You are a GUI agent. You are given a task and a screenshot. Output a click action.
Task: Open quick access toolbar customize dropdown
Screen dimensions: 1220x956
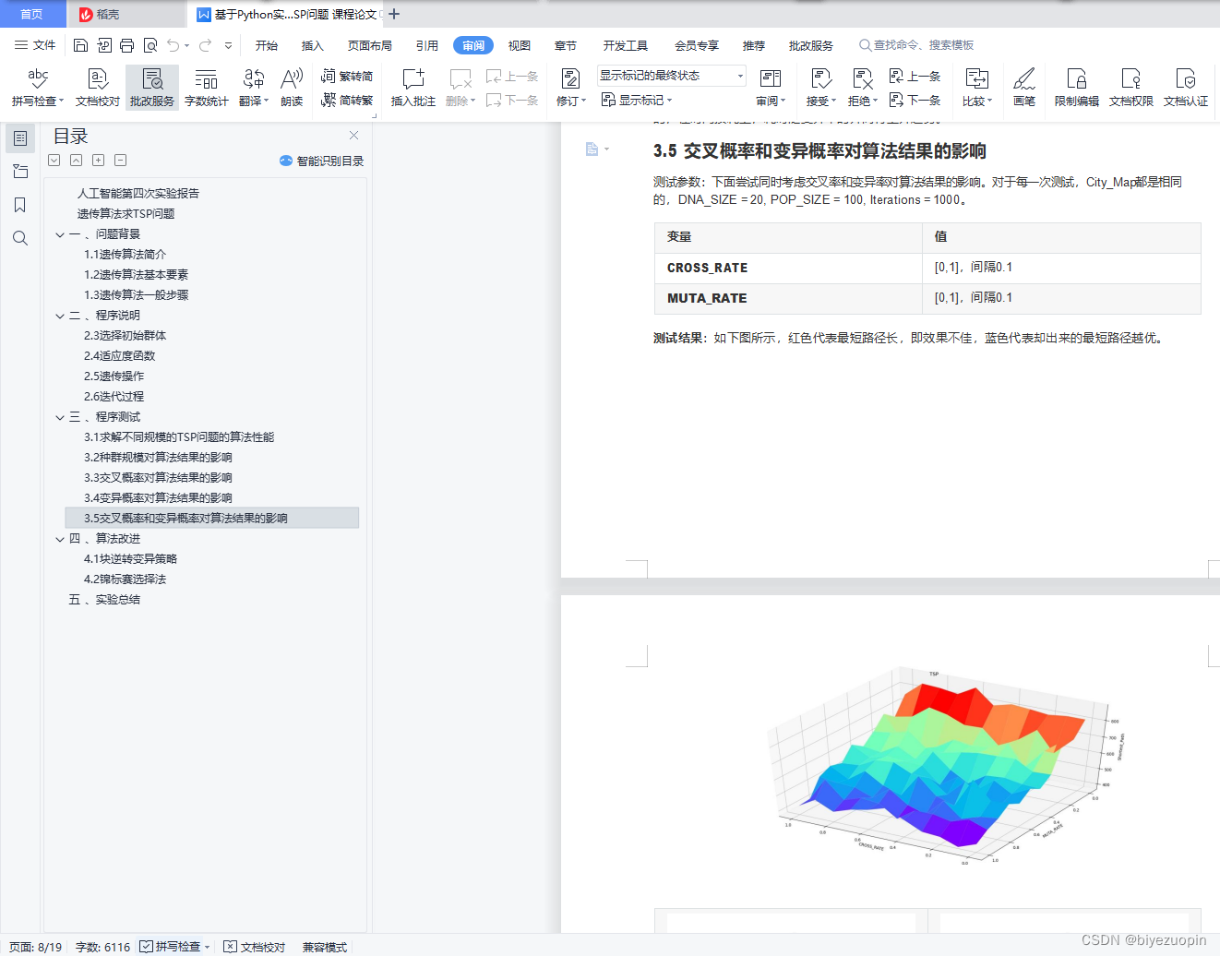[x=228, y=45]
